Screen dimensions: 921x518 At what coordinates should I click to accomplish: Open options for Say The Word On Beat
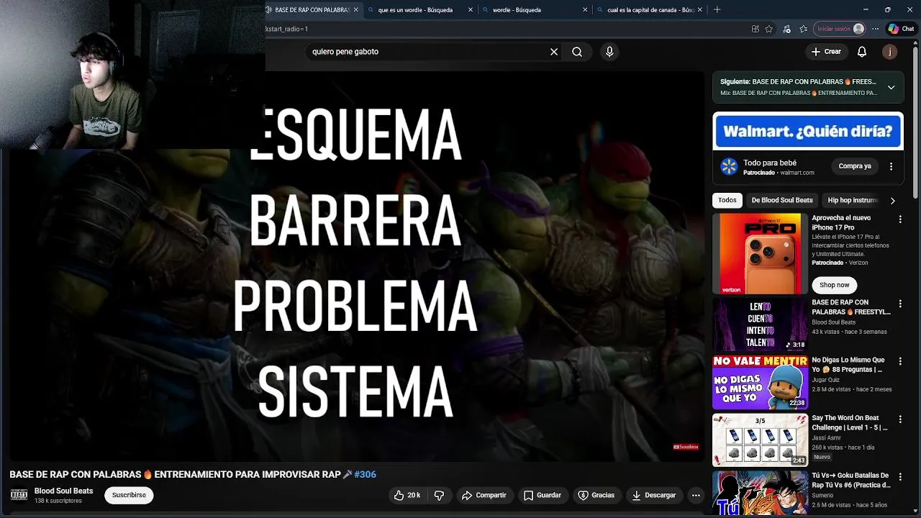pyautogui.click(x=900, y=419)
